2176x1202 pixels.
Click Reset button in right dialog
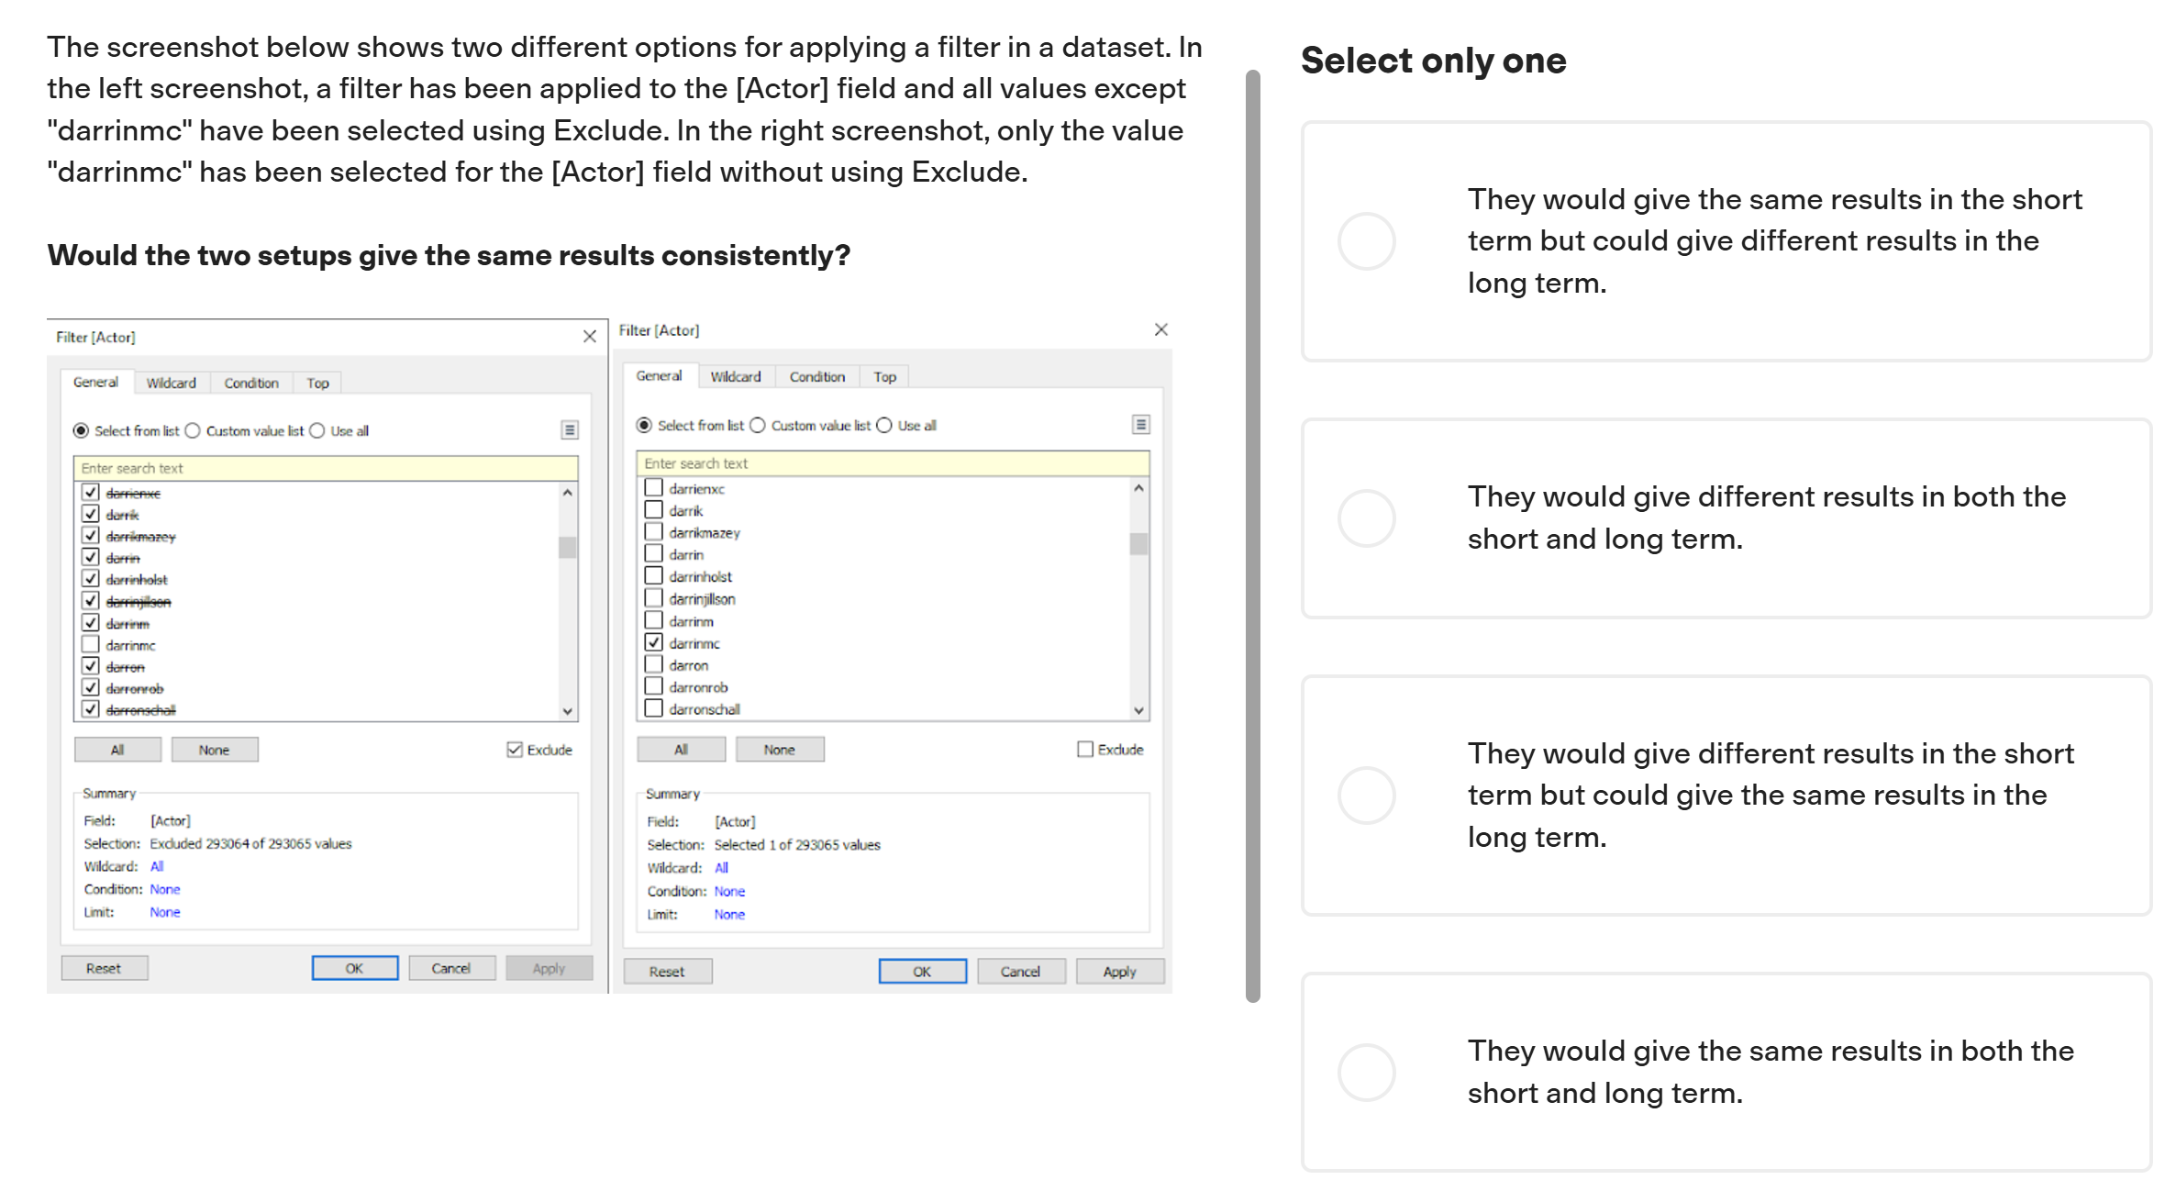[x=668, y=971]
